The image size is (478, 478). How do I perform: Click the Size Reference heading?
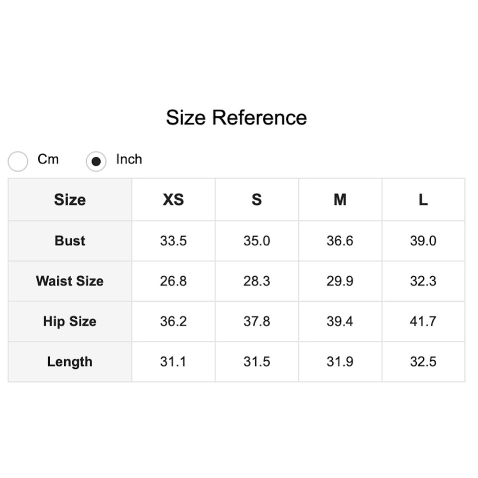coord(236,118)
